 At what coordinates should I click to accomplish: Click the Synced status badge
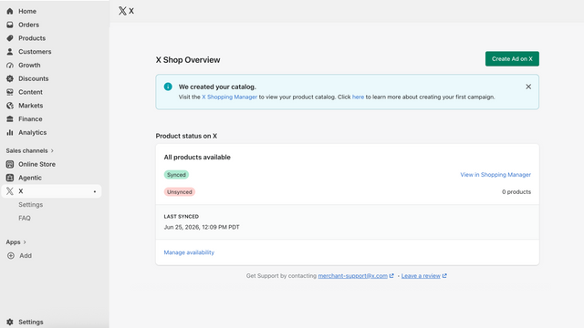[x=176, y=174]
